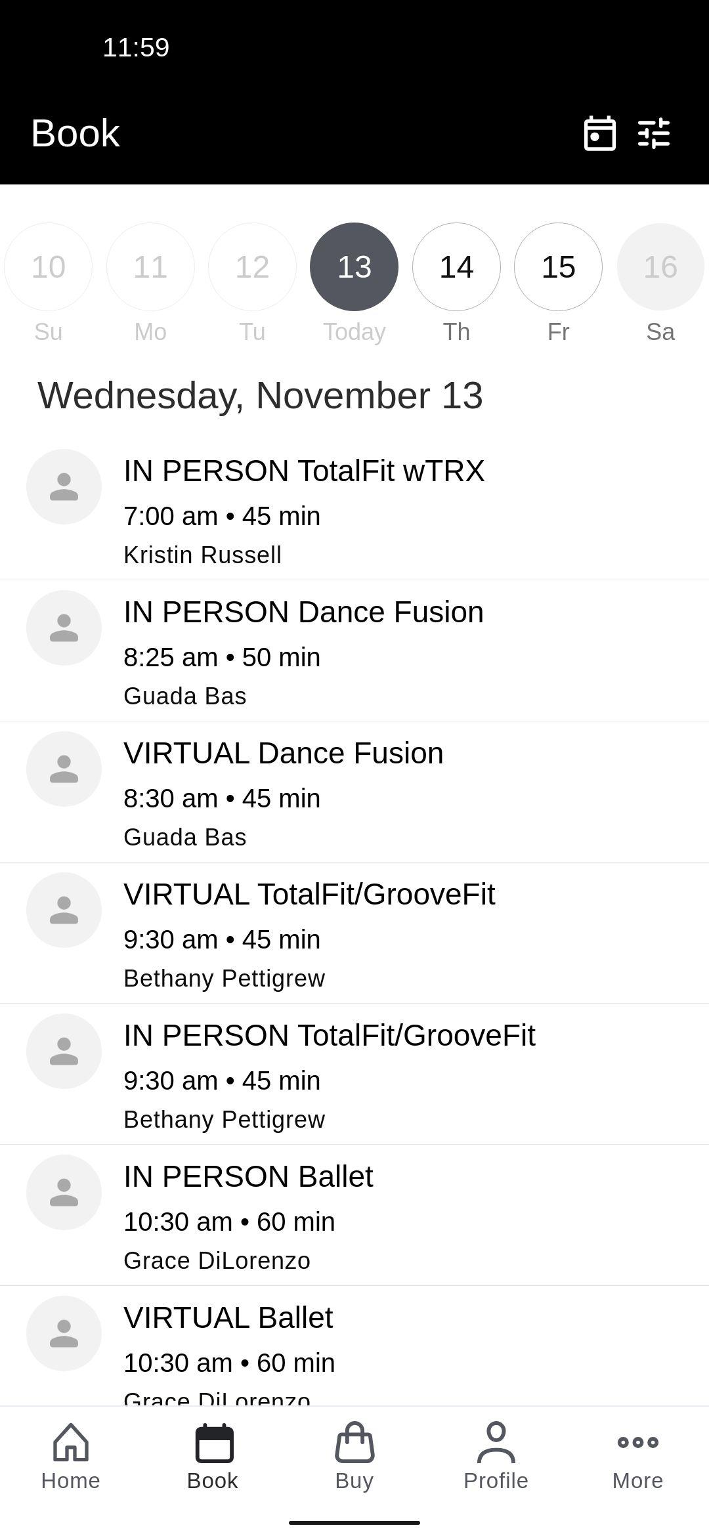709x1536 pixels.
Task: Open the filter sliders icon
Action: click(654, 133)
